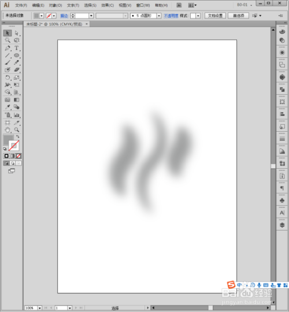289x312 pixels.
Task: Open the Symbols panel (club) icon
Action: click(x=282, y=200)
